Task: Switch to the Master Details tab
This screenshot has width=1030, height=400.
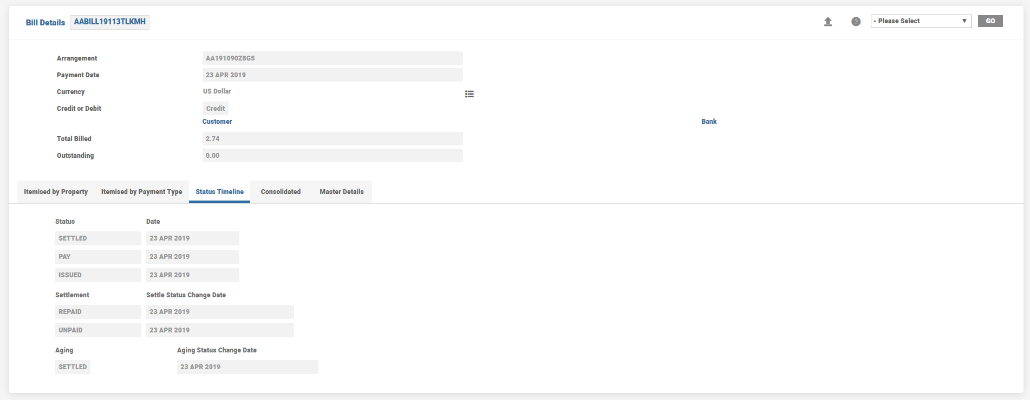Action: pyautogui.click(x=342, y=192)
